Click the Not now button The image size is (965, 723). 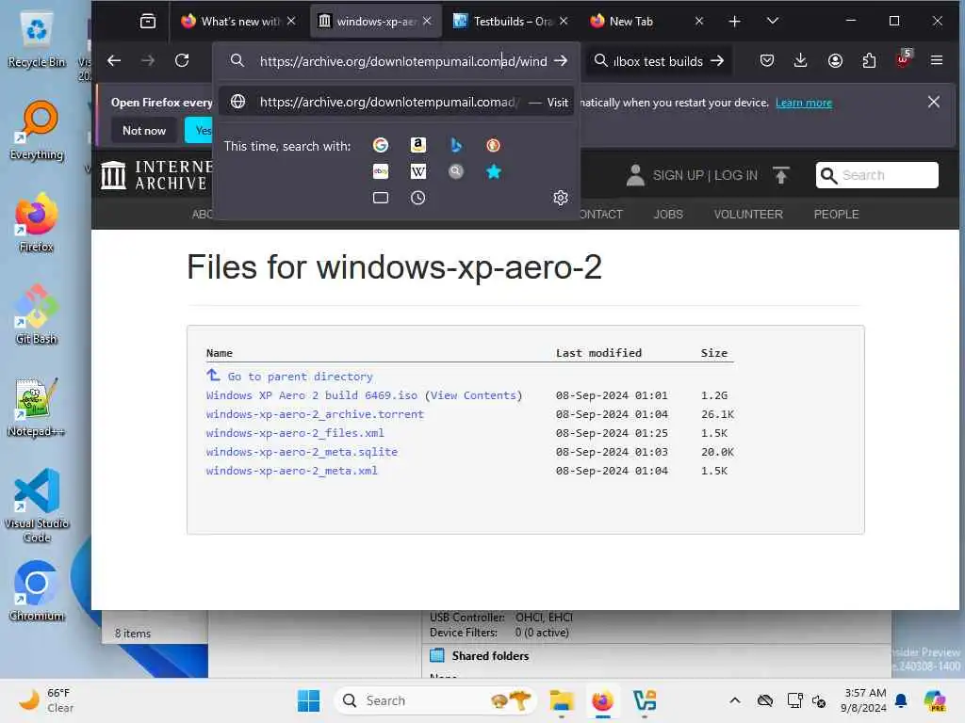point(144,130)
